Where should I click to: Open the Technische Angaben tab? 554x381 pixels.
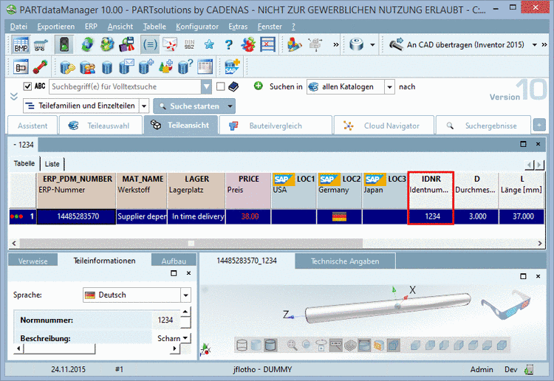pos(345,261)
